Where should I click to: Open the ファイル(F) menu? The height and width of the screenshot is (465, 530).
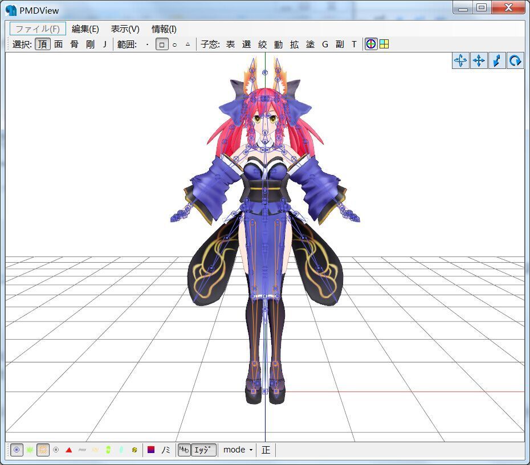(x=38, y=28)
